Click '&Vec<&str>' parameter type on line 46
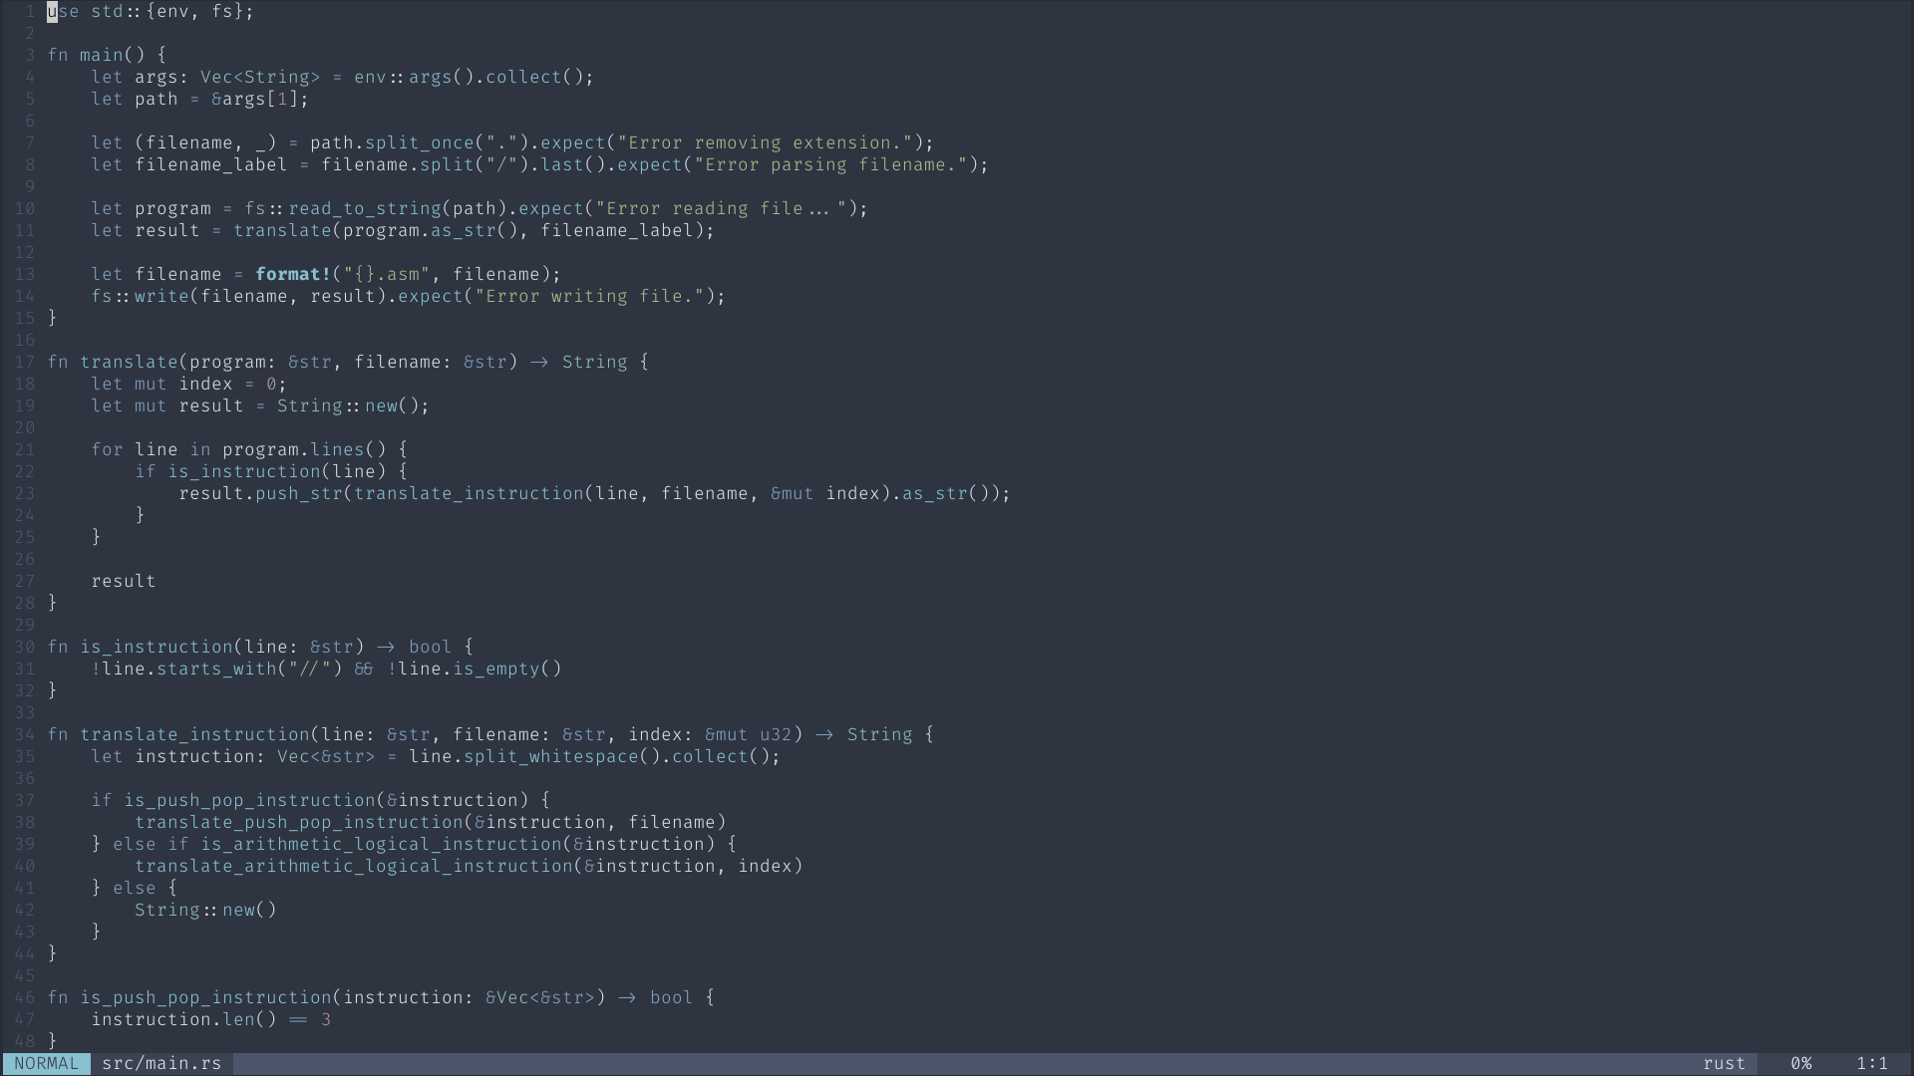The width and height of the screenshot is (1914, 1076). (539, 997)
